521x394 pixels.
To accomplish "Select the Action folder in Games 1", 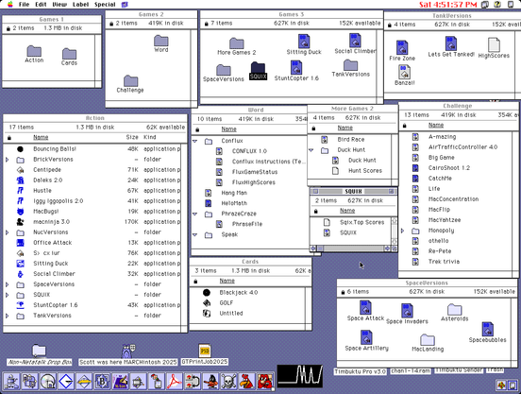I will (x=34, y=52).
